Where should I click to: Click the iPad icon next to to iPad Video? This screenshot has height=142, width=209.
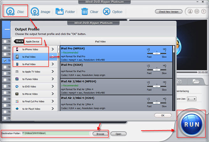pyautogui.click(x=17, y=57)
